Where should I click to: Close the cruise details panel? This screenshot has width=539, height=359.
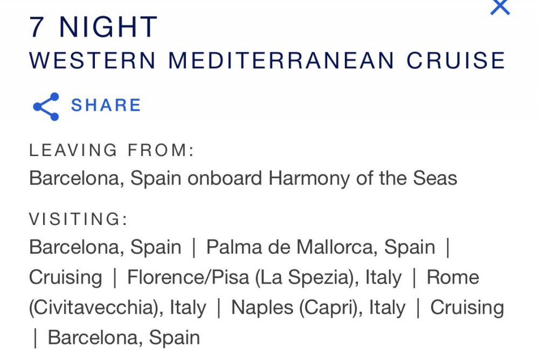(x=500, y=7)
